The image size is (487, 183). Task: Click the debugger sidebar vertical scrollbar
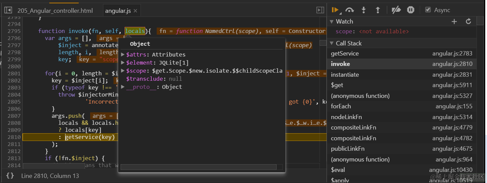tap(480, 22)
